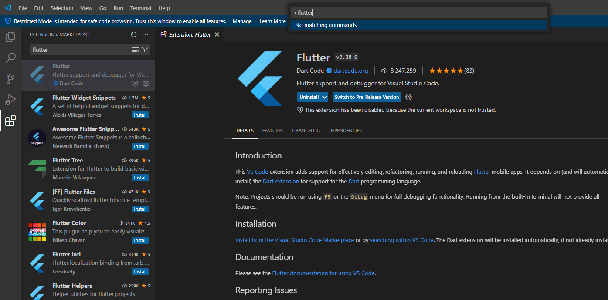Open the Help menu
Screen dimensions: 608x300
pos(164,8)
